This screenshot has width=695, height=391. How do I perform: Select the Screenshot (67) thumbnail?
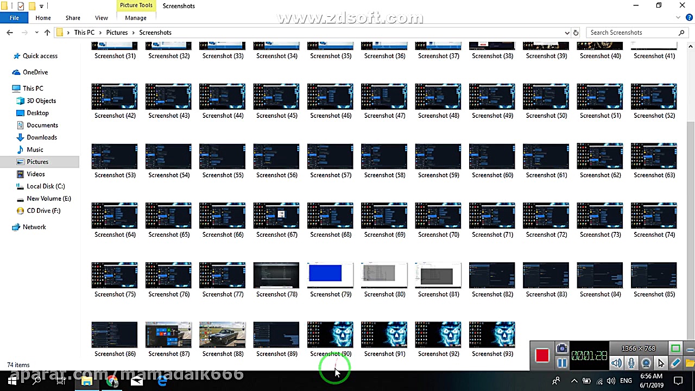276,216
